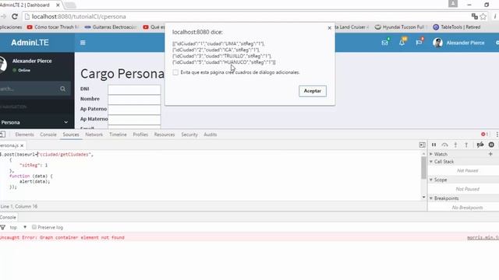This screenshot has height=280, width=499.
Task: Open the Hyundai Tucson Full bookmark
Action: [400, 27]
